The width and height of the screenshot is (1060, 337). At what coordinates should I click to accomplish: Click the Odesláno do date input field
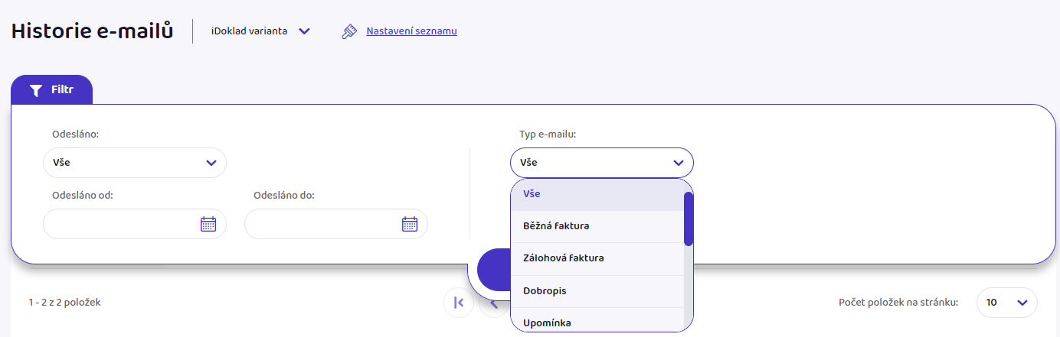click(x=336, y=224)
